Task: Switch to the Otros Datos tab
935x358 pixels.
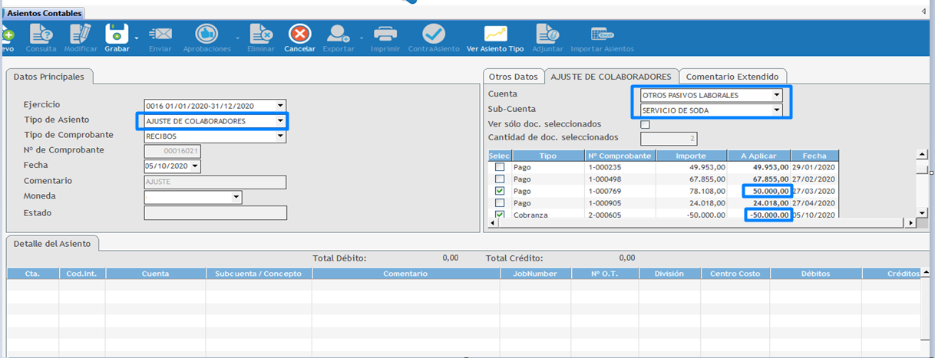Action: (513, 77)
